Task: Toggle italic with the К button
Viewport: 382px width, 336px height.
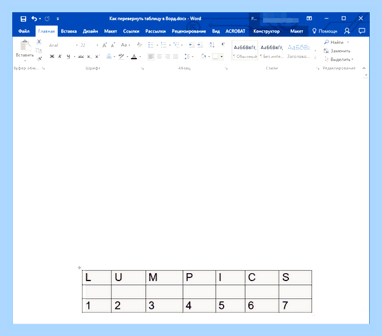Action: coord(60,57)
